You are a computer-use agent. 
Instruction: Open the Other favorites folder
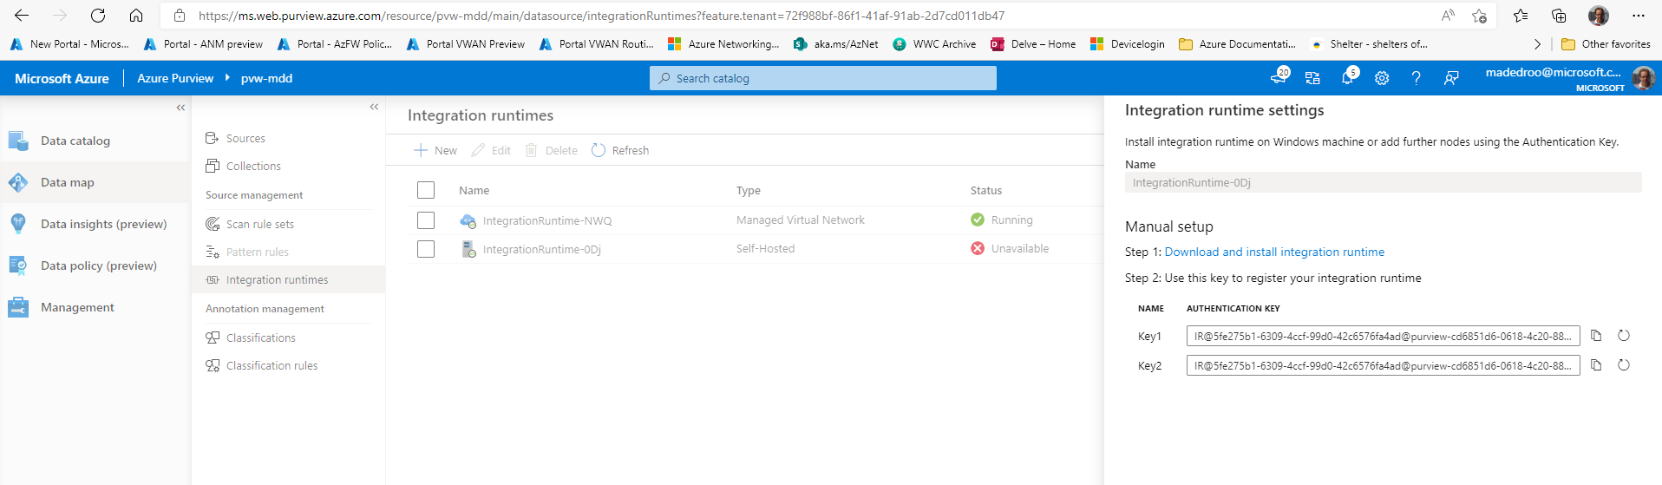[1606, 44]
